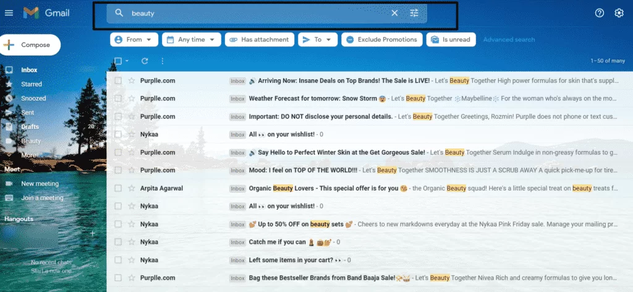Tick checkbox for Arpita Agarwal email

click(118, 188)
